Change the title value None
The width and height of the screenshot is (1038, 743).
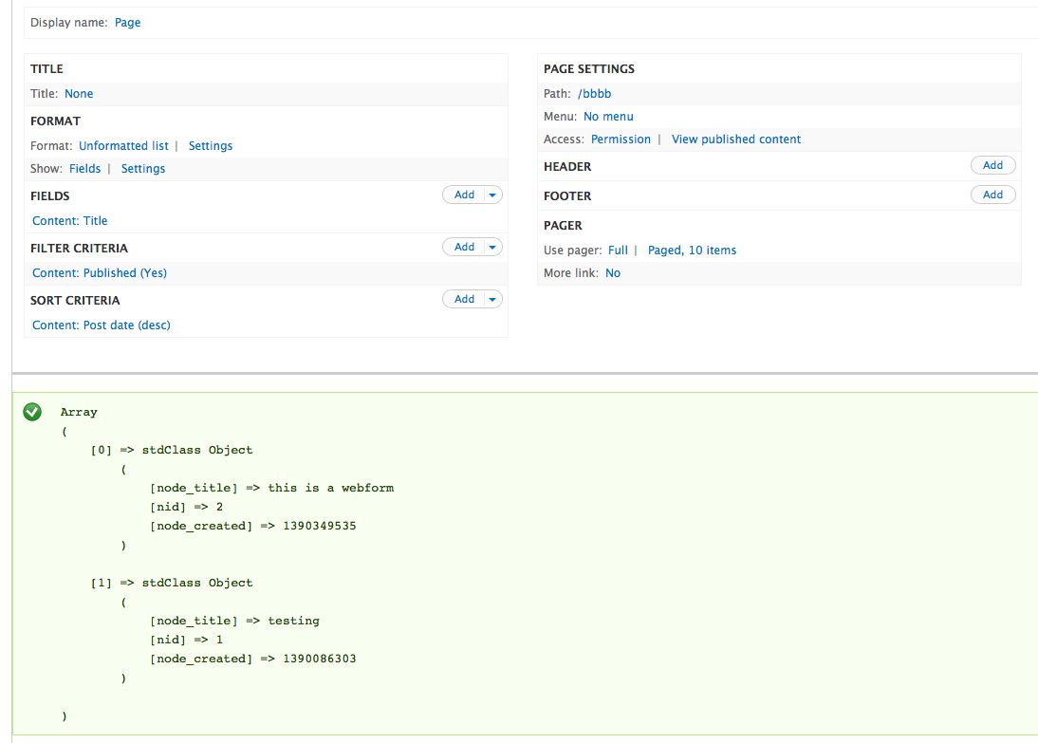pyautogui.click(x=79, y=94)
